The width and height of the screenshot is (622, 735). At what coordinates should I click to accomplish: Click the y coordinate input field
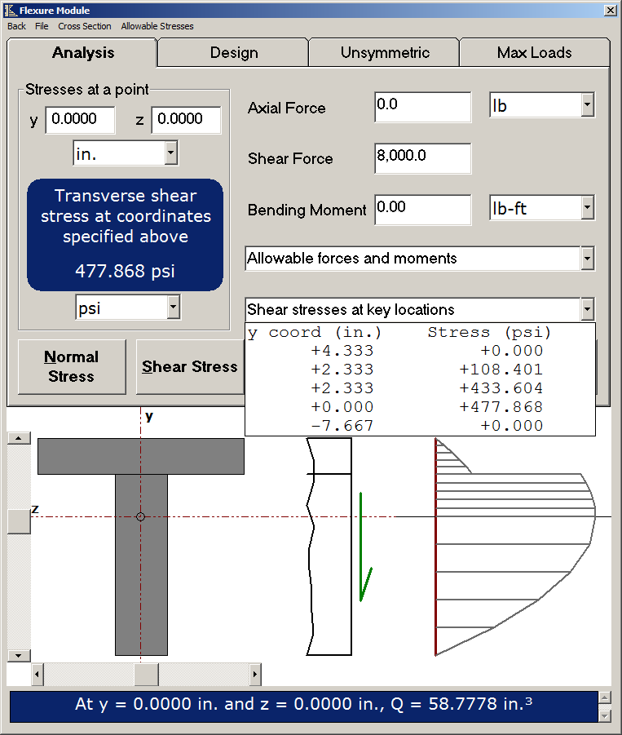[81, 119]
